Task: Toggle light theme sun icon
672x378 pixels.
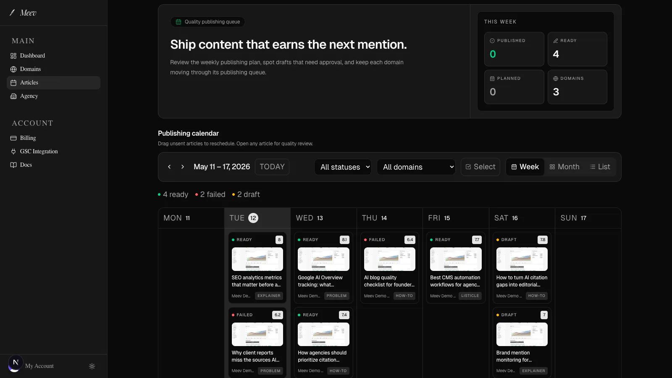Action: click(x=92, y=366)
